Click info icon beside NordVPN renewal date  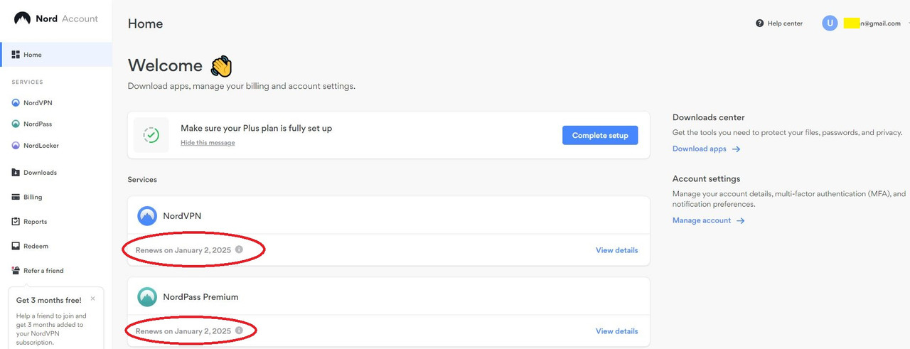pyautogui.click(x=239, y=249)
